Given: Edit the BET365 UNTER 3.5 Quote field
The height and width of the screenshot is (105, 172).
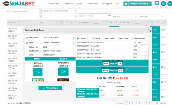Looking at the screenshot, I should pyautogui.click(x=141, y=46).
